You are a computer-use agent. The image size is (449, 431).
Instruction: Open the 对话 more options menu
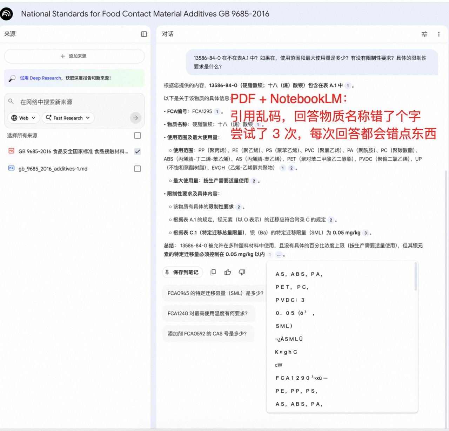439,34
